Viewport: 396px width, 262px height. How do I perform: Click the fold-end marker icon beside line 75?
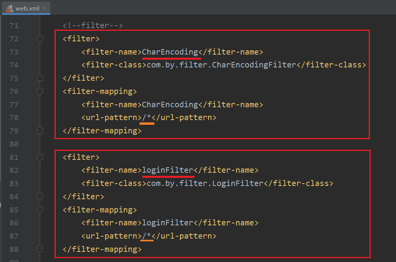40,78
